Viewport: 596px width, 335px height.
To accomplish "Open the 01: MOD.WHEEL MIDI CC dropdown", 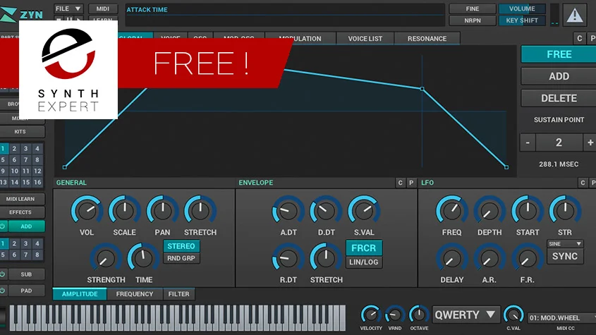I will (x=561, y=317).
